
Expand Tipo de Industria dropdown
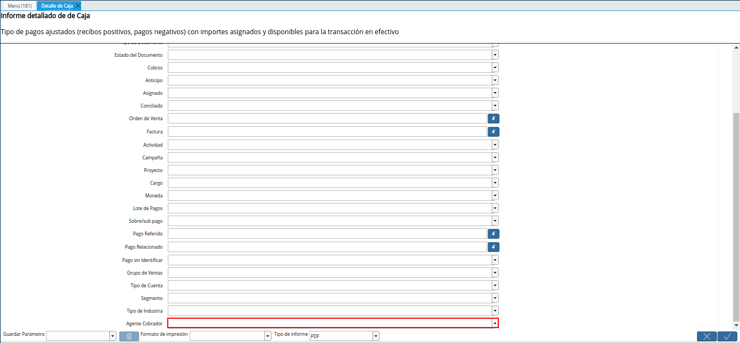point(495,310)
